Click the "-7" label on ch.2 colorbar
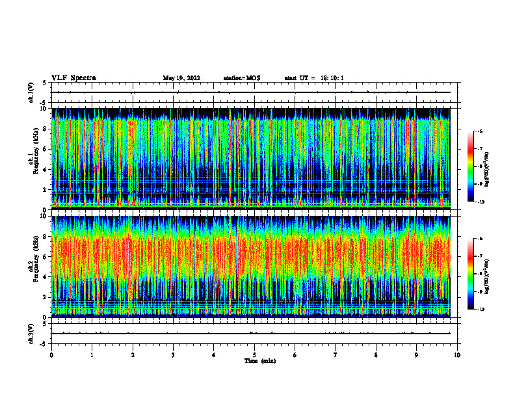 (x=480, y=256)
